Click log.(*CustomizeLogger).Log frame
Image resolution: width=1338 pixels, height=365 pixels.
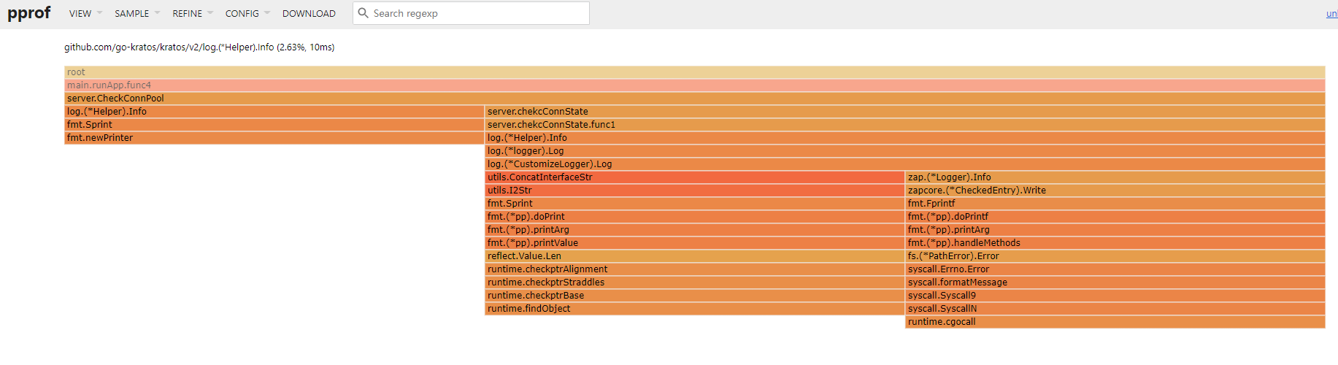point(904,164)
